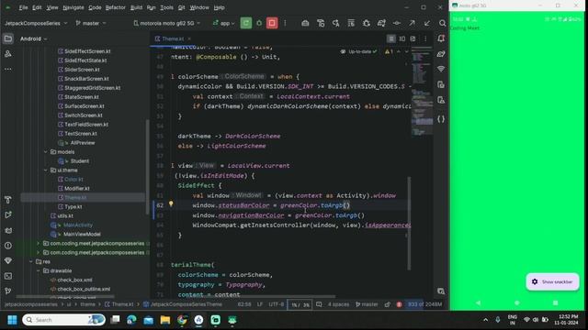Open the Problems tool window icon
This screenshot has width=588, height=330.
click(x=8, y=246)
